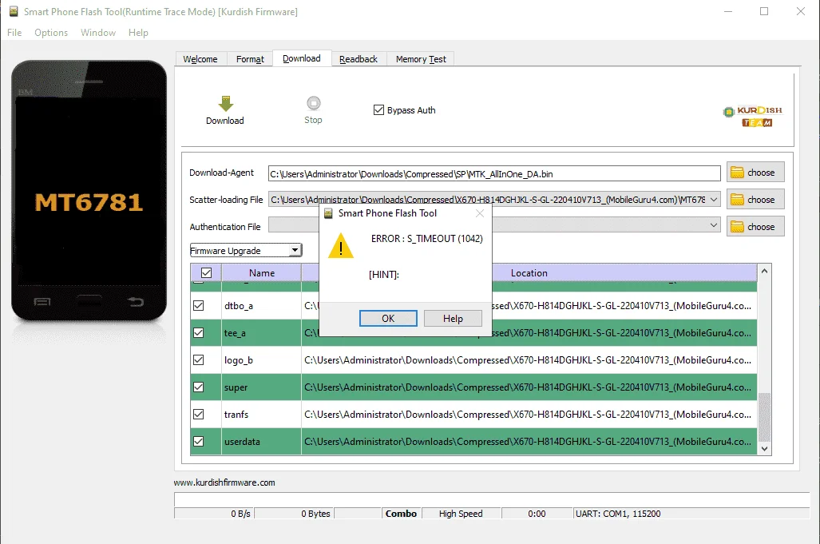Click the Download-Agent choose button label
The image size is (820, 544).
tap(761, 173)
